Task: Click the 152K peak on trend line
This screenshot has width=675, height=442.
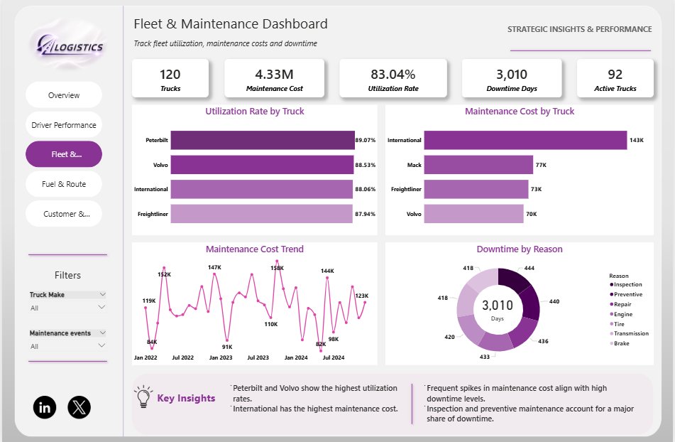Action: coord(164,268)
